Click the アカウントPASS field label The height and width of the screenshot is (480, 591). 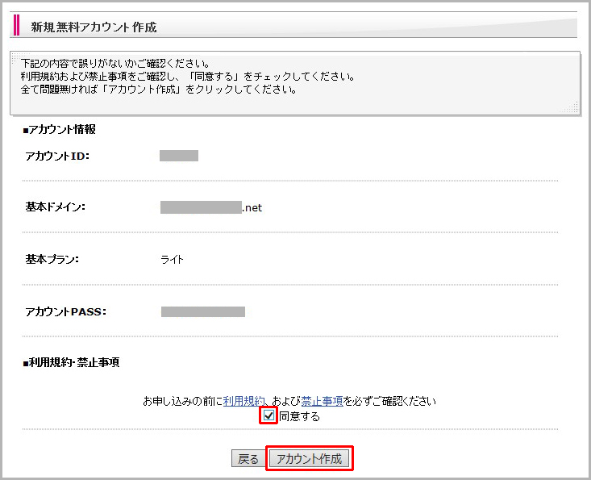66,311
